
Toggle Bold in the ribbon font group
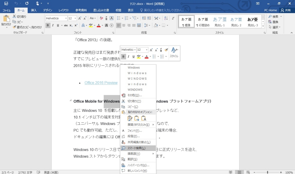(48, 25)
